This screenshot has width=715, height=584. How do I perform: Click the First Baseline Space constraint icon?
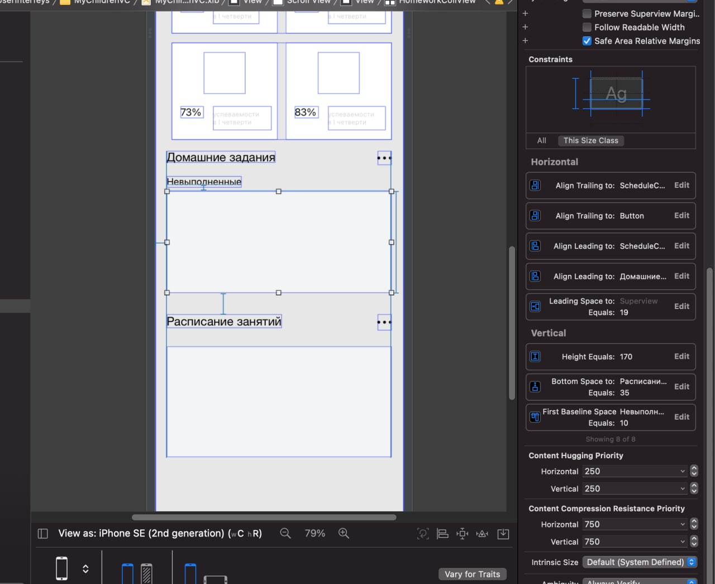(535, 417)
